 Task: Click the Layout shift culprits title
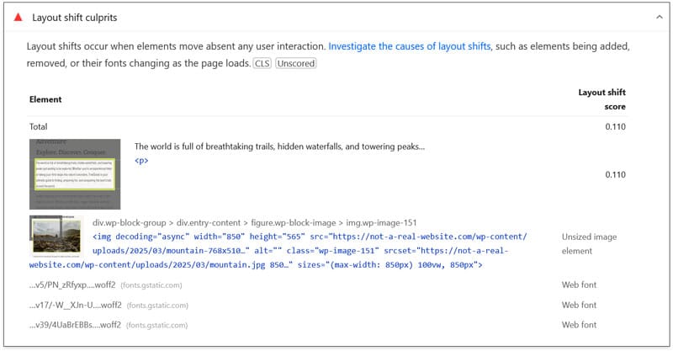point(75,17)
